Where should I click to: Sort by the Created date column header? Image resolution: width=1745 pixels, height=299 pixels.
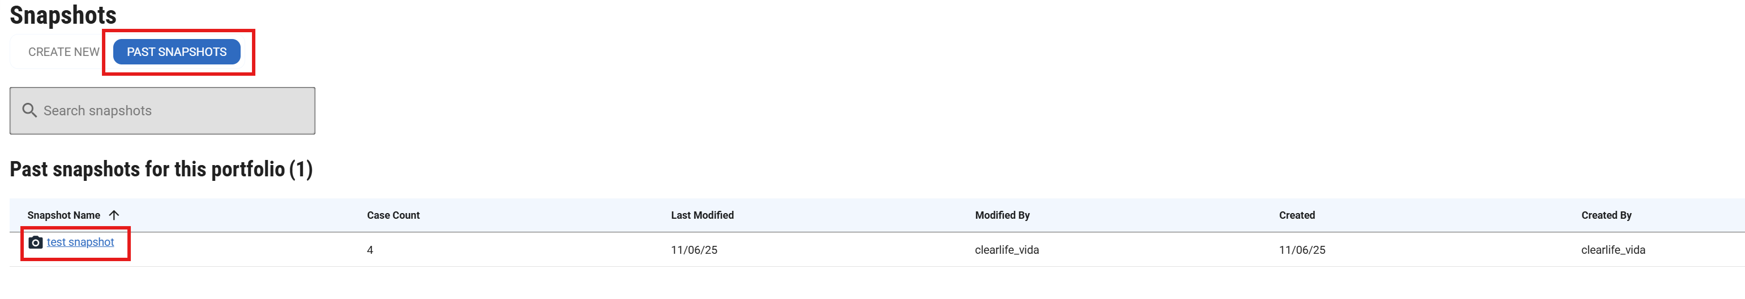pos(1297,215)
